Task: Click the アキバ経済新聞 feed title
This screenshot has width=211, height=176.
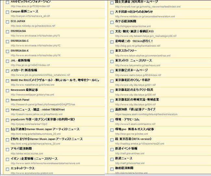Action: pyautogui.click(x=21, y=149)
